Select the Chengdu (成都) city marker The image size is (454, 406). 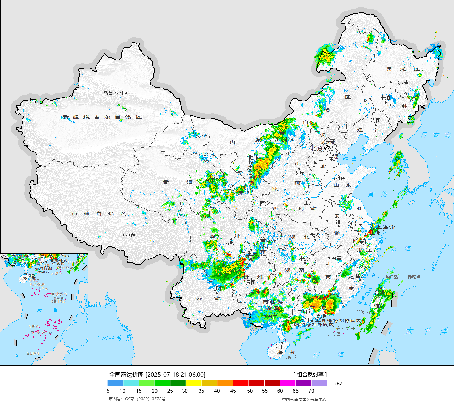(231, 239)
